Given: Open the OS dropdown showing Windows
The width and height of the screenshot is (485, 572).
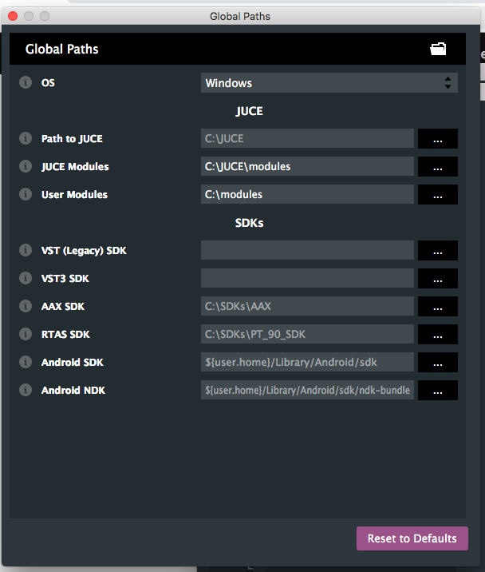Looking at the screenshot, I should point(329,83).
